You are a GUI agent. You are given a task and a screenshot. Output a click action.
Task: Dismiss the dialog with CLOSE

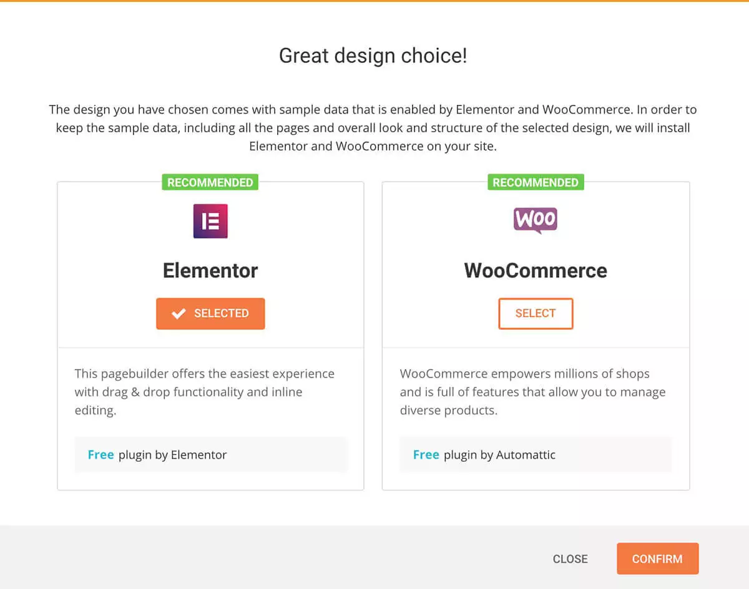570,559
